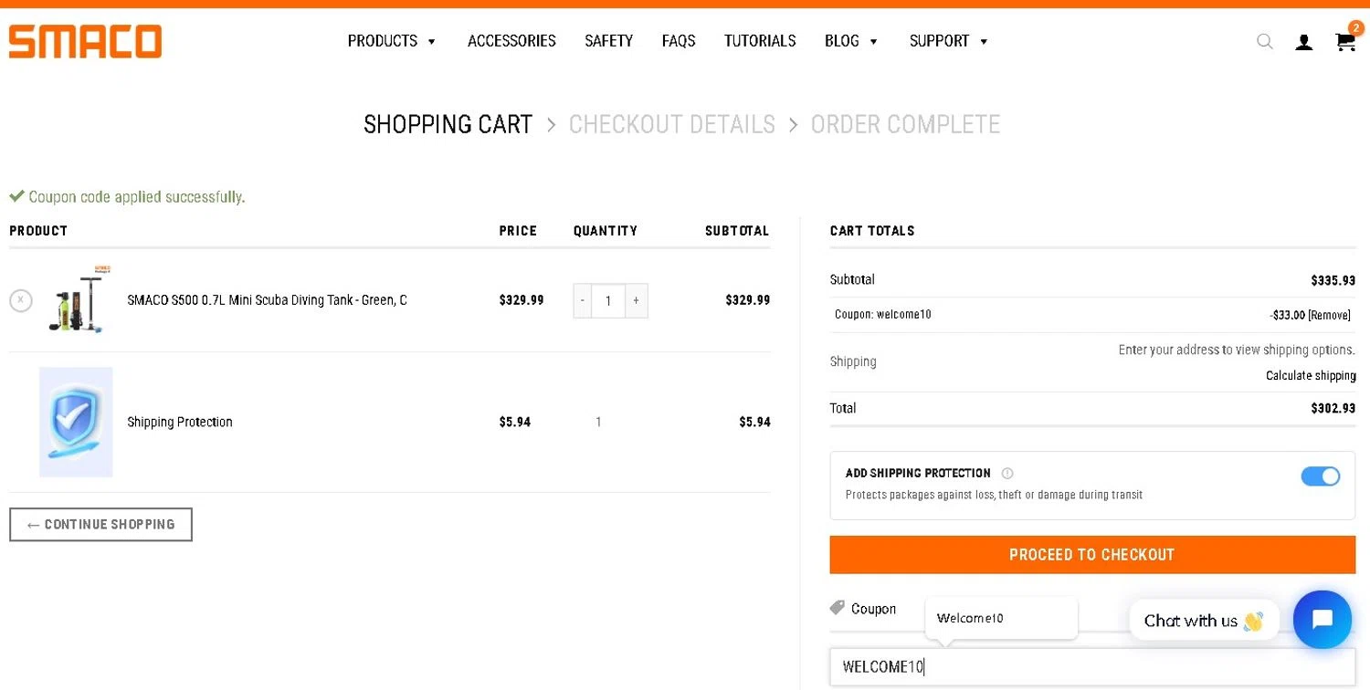1370x690 pixels.
Task: Click the Remove coupon link
Action: click(1329, 315)
